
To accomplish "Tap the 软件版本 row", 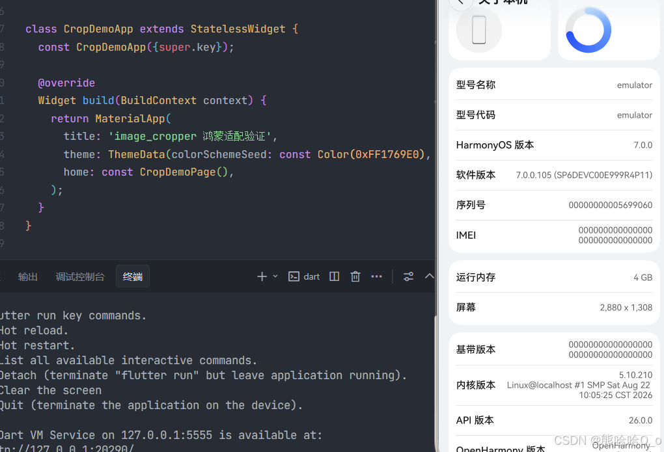I will pyautogui.click(x=554, y=175).
